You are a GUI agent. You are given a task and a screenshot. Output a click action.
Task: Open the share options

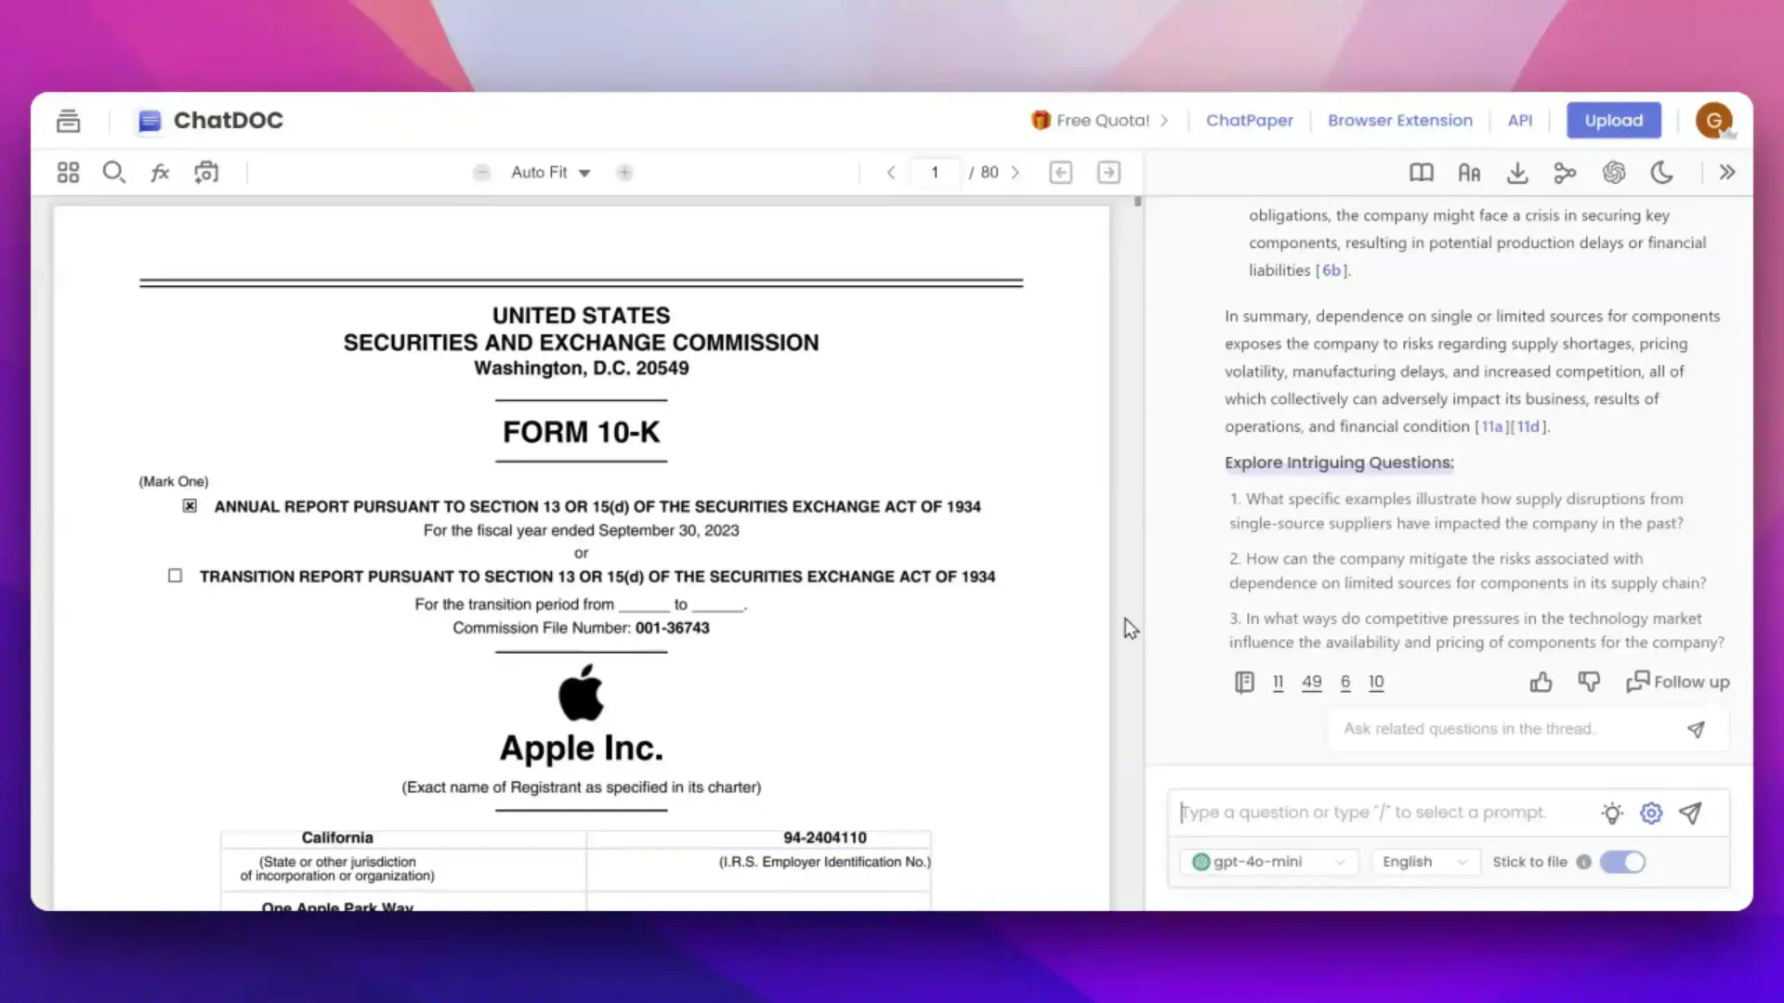click(1565, 172)
